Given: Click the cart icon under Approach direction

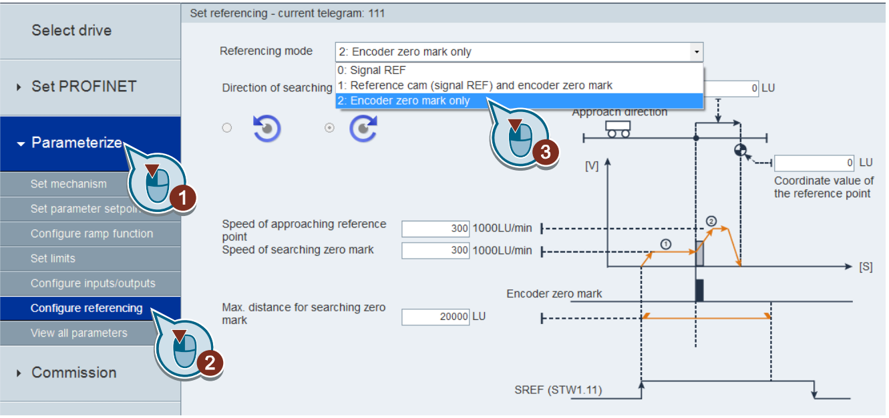Looking at the screenshot, I should tap(617, 129).
